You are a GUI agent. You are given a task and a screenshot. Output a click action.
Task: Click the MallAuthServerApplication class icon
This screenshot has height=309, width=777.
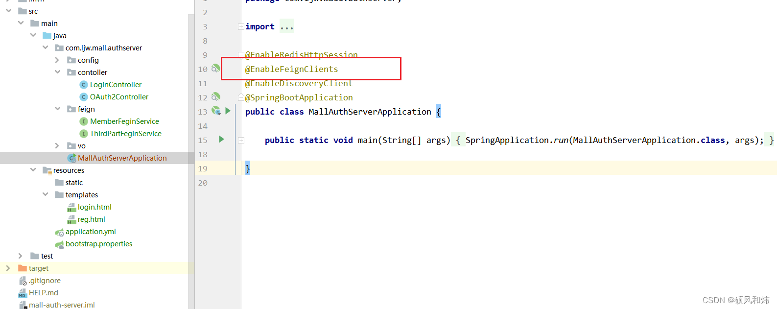[x=71, y=158]
